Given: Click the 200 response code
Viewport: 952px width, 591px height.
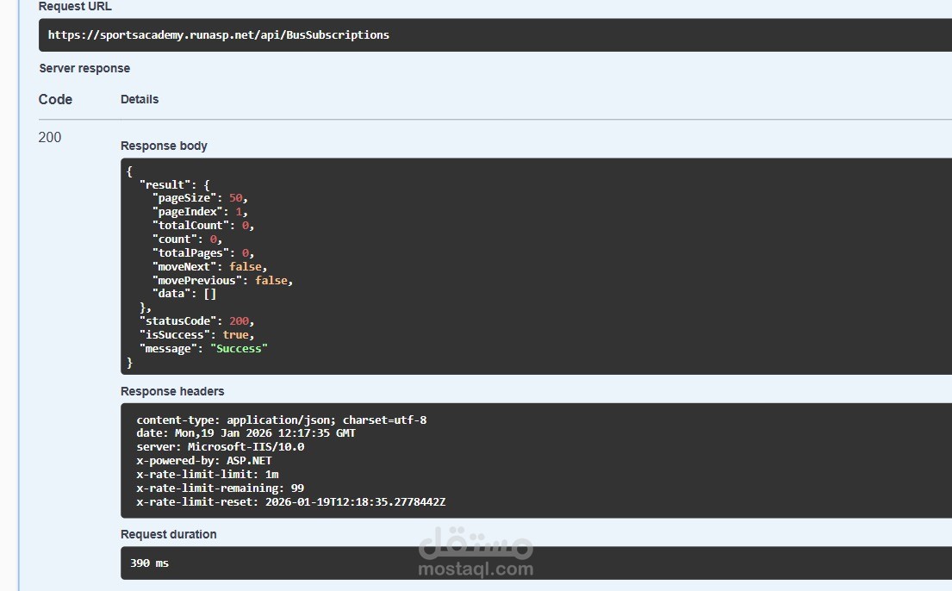Looking at the screenshot, I should (50, 137).
